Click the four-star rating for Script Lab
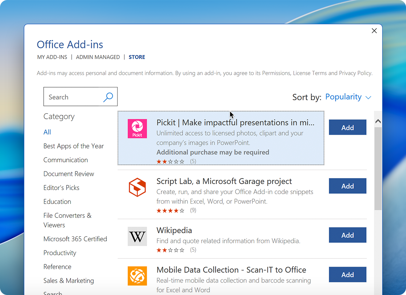Viewport: 406px width, 295px height. tap(170, 210)
